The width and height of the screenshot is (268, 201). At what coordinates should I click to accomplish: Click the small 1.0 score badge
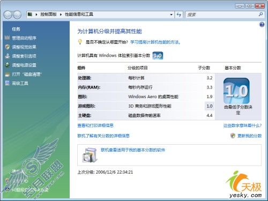pos(158,56)
